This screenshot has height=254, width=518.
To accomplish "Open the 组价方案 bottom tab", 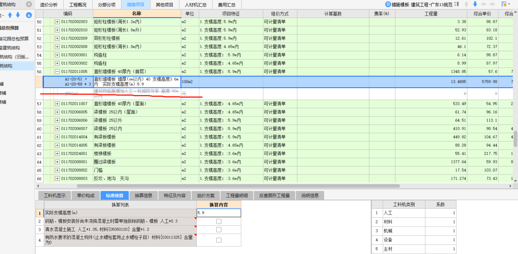I will click(x=206, y=196).
